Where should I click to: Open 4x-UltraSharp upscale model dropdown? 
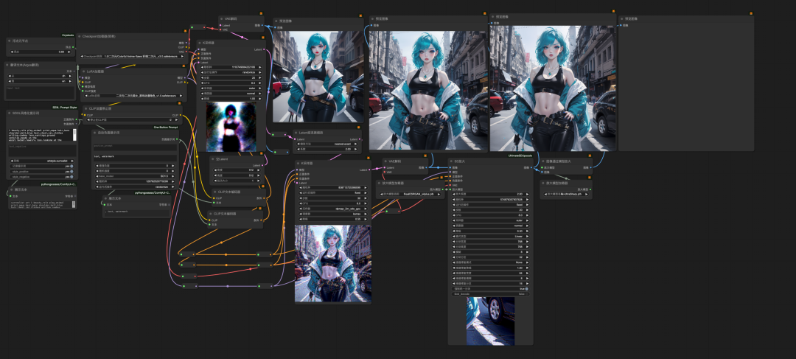(565, 194)
